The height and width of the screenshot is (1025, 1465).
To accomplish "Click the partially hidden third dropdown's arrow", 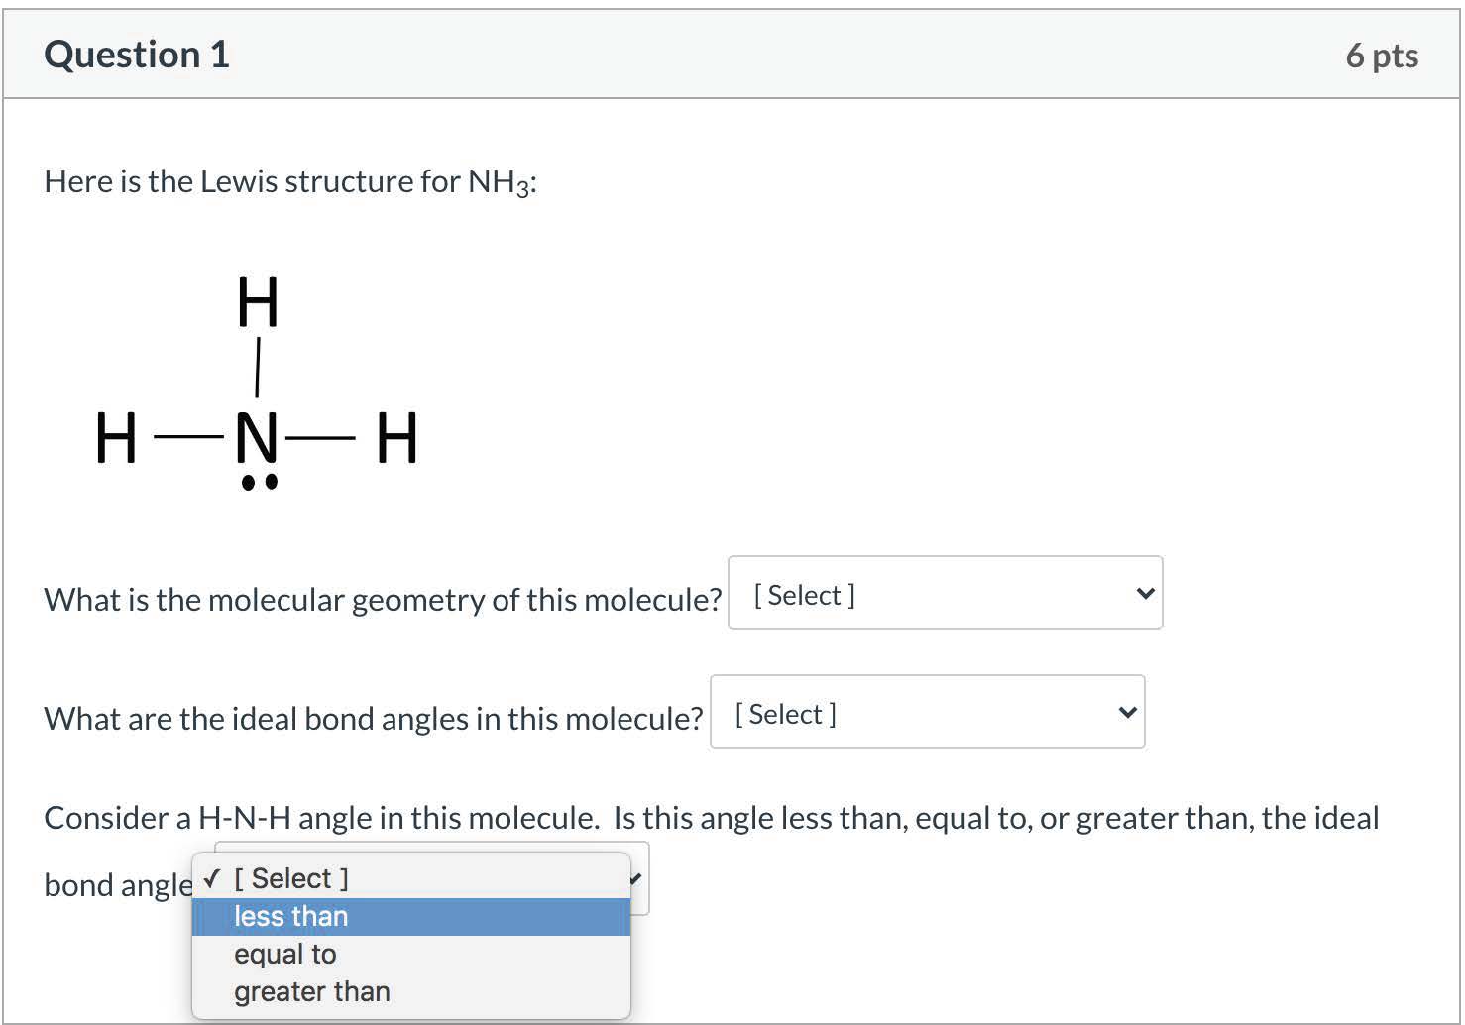I will pyautogui.click(x=636, y=878).
